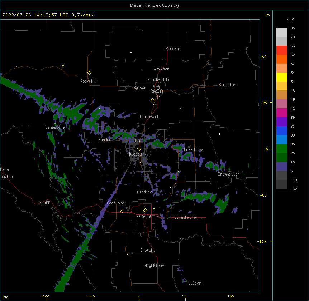
Task: Click the 100 km tick on vertical axis
Action: (x=263, y=56)
